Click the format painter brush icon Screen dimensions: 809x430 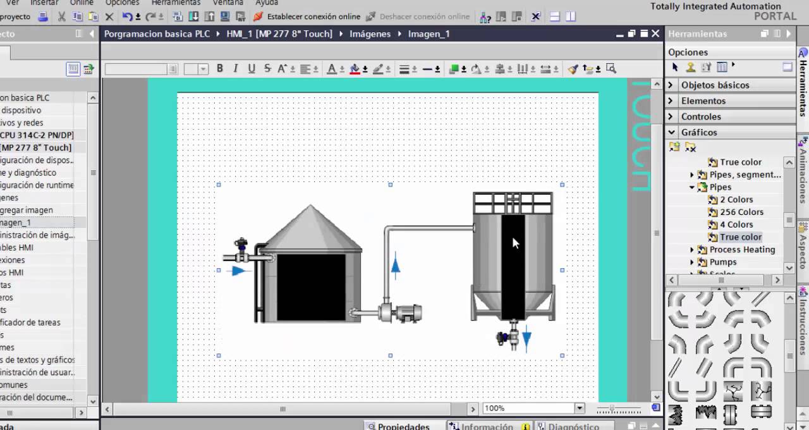[573, 69]
